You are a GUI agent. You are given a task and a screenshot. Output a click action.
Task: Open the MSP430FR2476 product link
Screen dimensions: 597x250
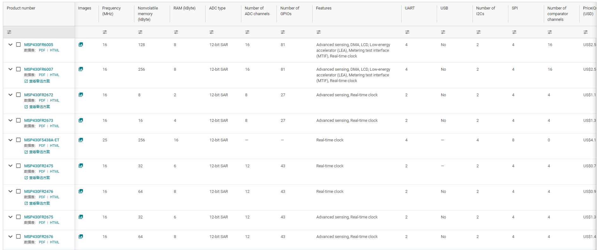pos(39,191)
